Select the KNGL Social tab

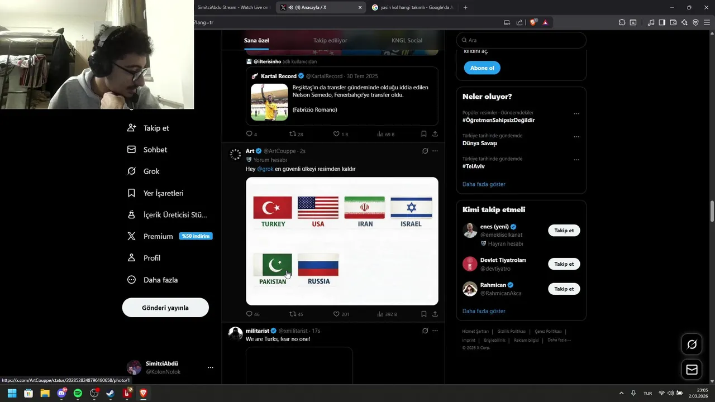click(407, 41)
